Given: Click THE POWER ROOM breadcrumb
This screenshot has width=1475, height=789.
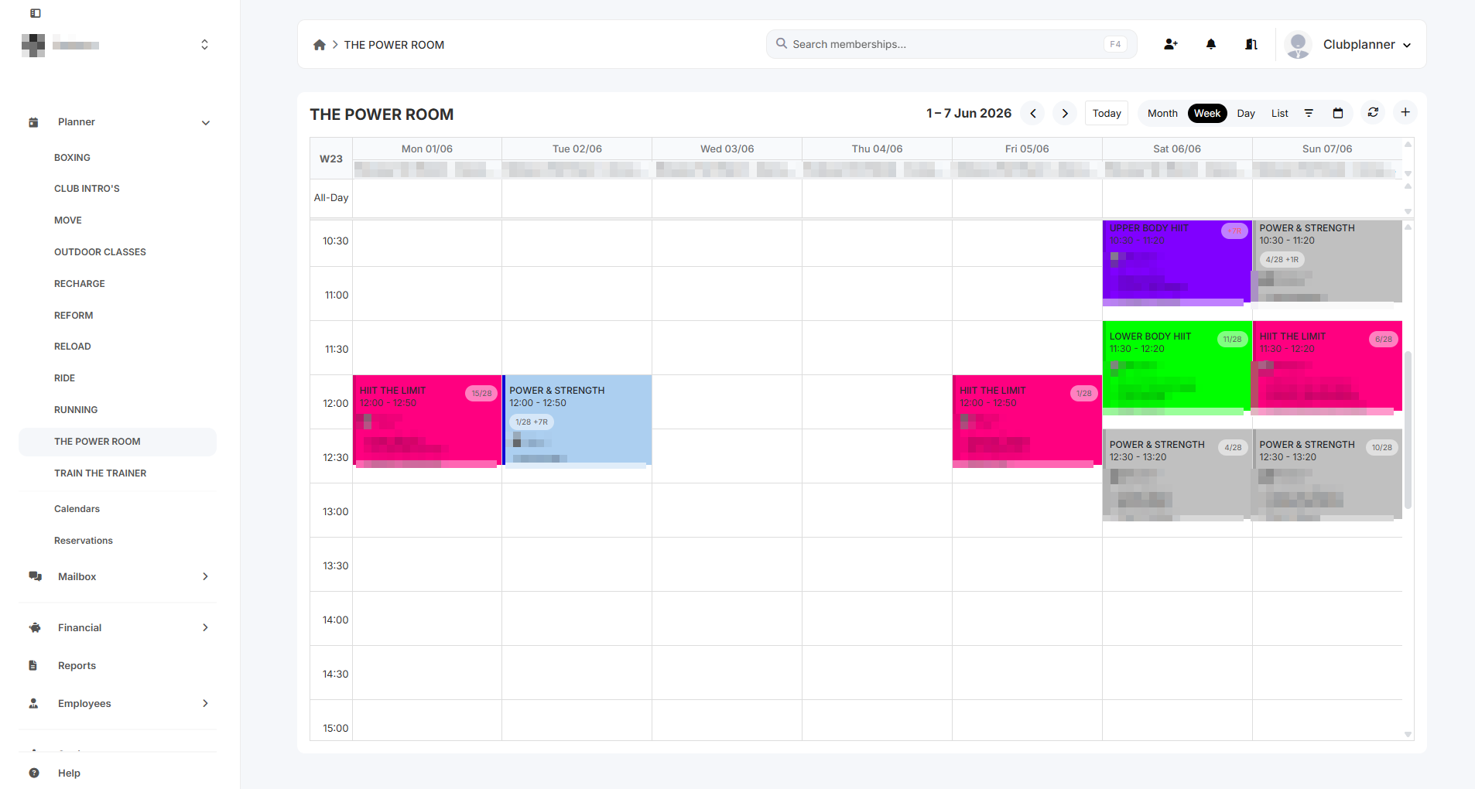Looking at the screenshot, I should click(x=394, y=45).
